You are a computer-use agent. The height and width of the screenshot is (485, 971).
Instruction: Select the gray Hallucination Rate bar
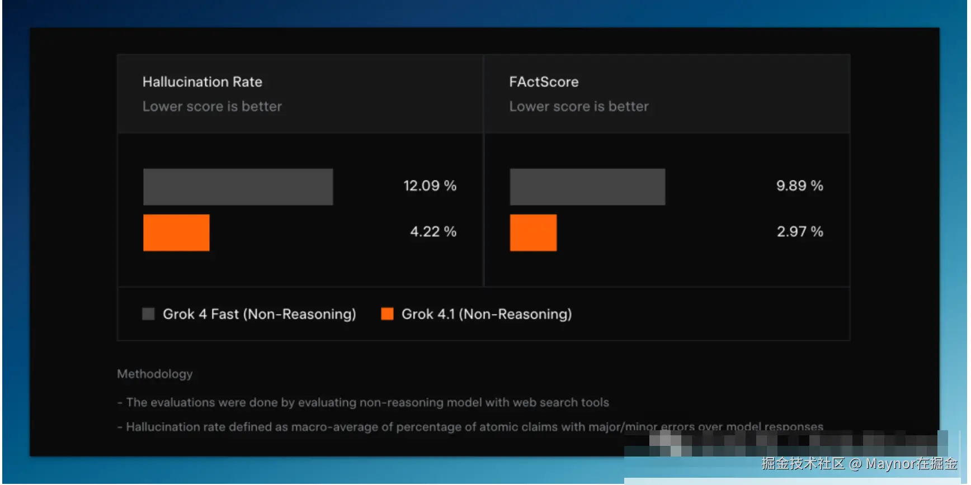coord(238,187)
